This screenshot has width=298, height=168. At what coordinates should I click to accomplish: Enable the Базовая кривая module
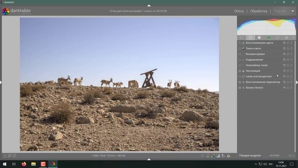[240, 54]
